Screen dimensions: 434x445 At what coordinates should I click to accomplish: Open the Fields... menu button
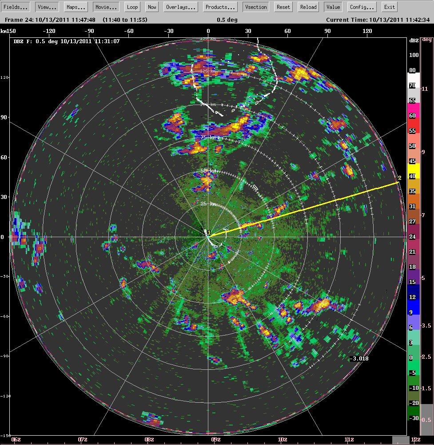(x=15, y=7)
